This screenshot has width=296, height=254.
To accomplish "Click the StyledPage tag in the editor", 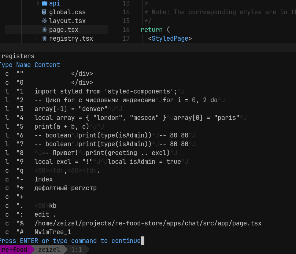I will coord(170,38).
